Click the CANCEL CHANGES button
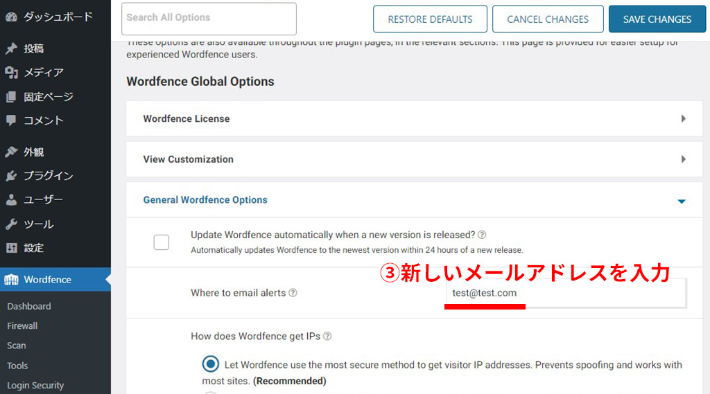 point(548,19)
